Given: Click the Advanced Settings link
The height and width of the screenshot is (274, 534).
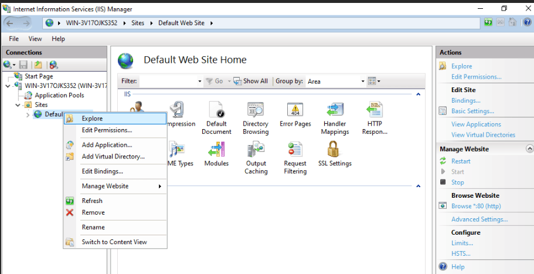Looking at the screenshot, I should coord(479,219).
